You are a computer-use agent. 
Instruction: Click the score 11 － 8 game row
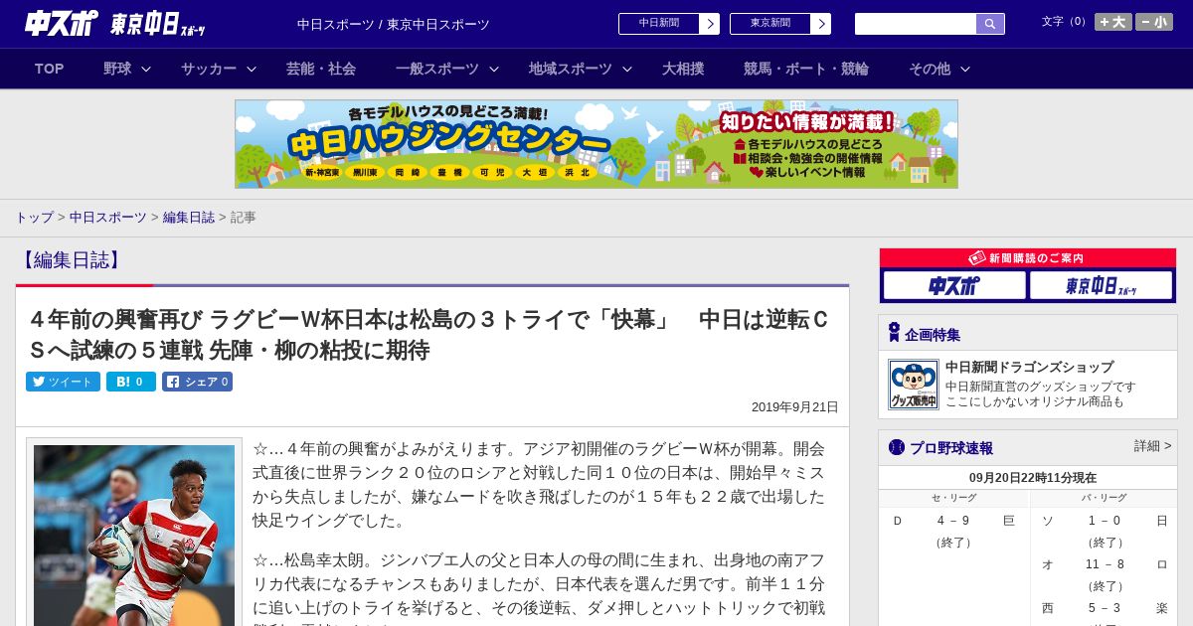click(1105, 564)
